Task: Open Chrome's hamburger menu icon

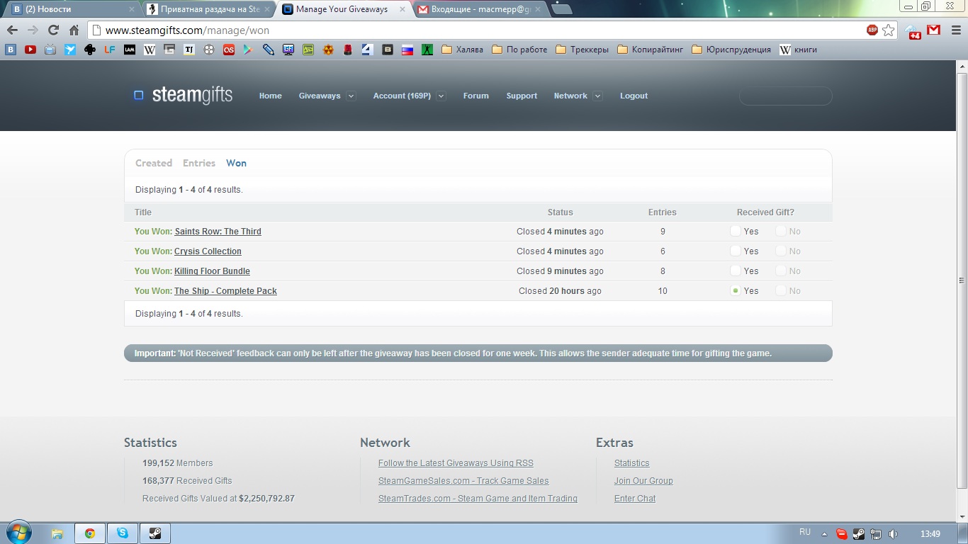Action: (x=953, y=30)
